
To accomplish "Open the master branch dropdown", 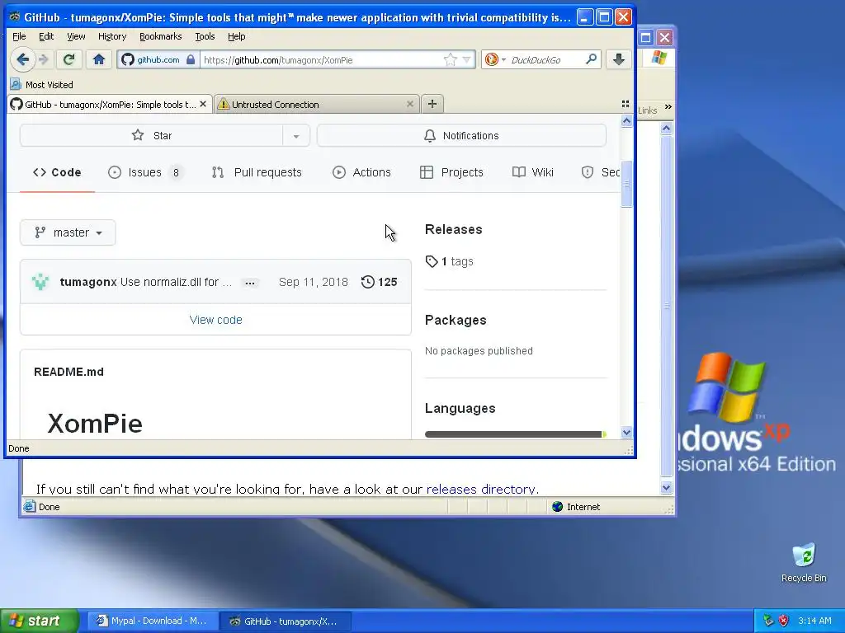I will (68, 232).
